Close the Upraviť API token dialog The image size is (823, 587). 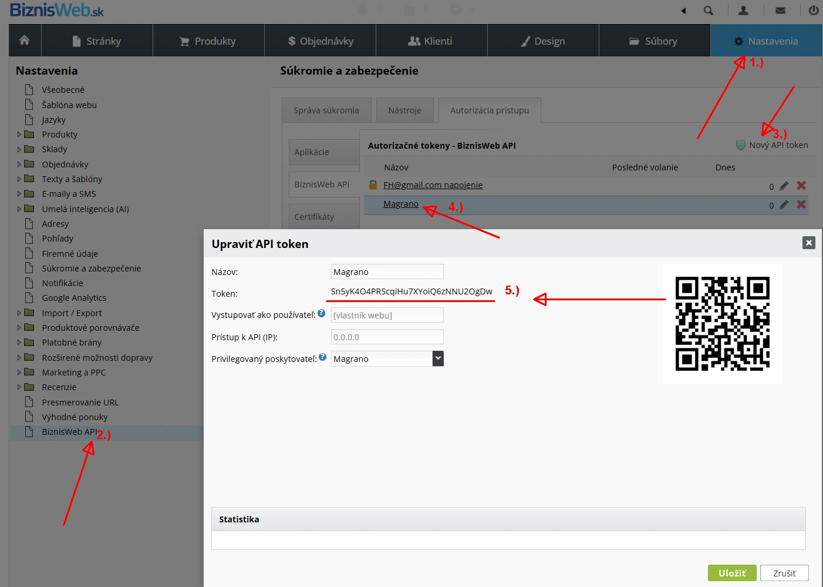(809, 243)
